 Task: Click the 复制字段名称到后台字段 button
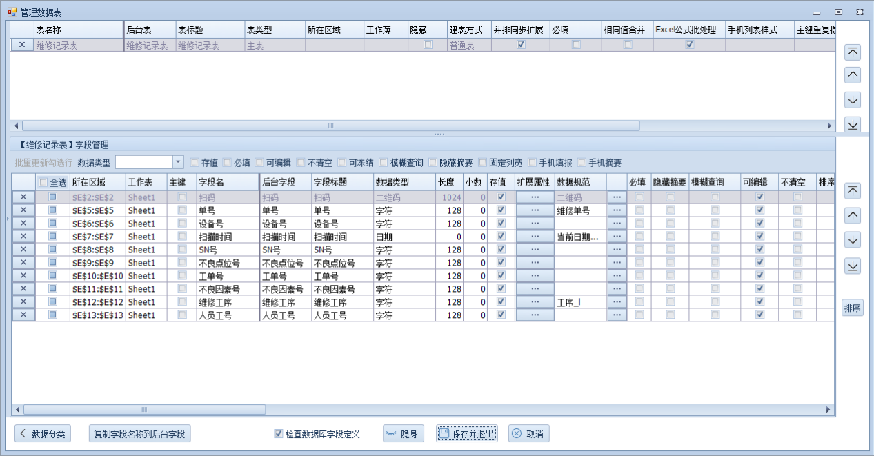click(140, 434)
